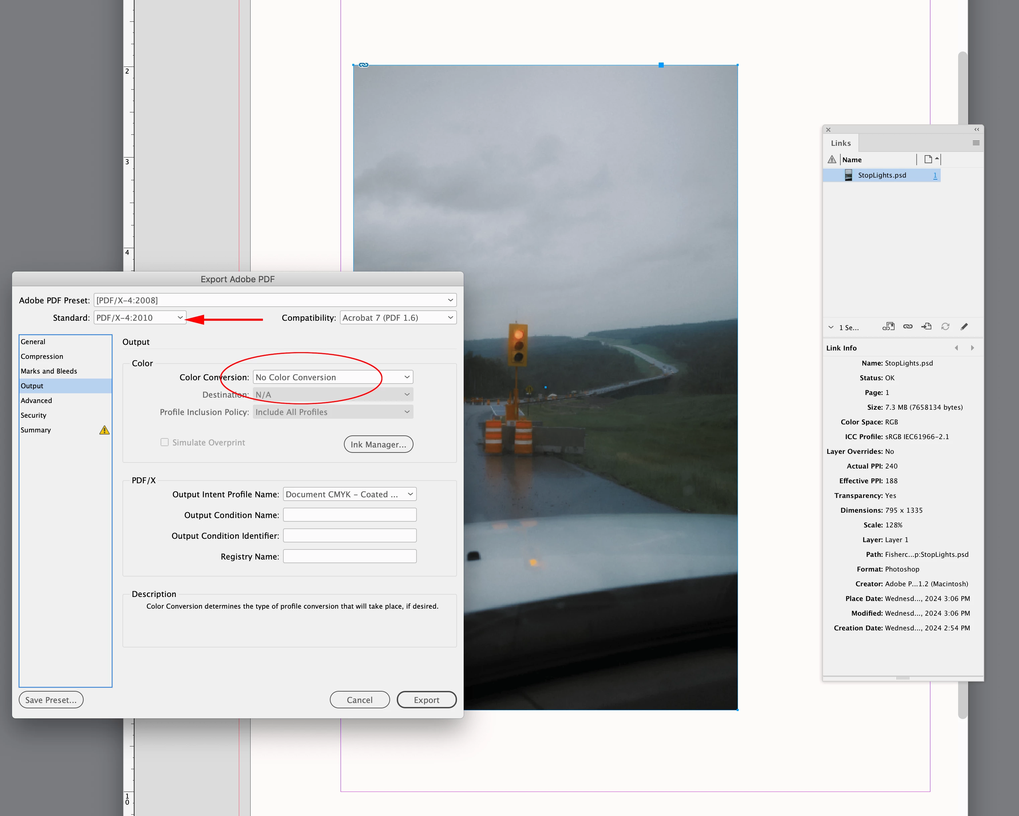Open the Color Conversion dropdown
Viewport: 1019px width, 816px height.
(333, 377)
